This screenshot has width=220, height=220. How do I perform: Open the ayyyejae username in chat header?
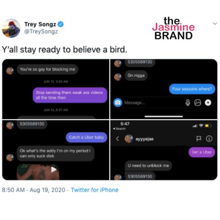pos(144,139)
